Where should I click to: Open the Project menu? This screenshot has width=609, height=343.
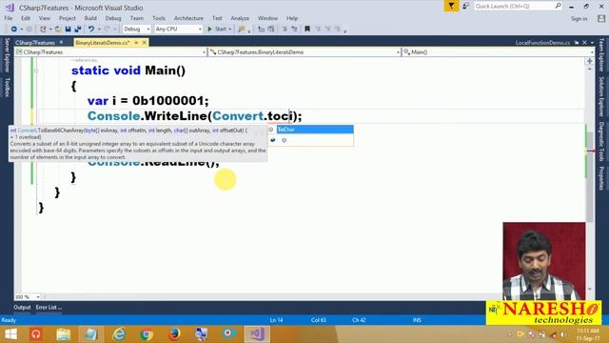68,18
